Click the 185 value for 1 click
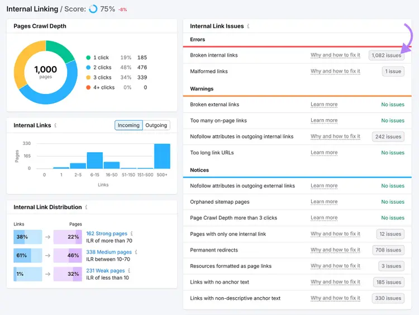This screenshot has height=315, width=419. point(142,58)
